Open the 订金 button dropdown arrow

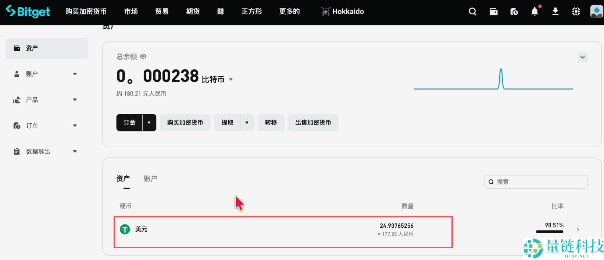point(149,123)
